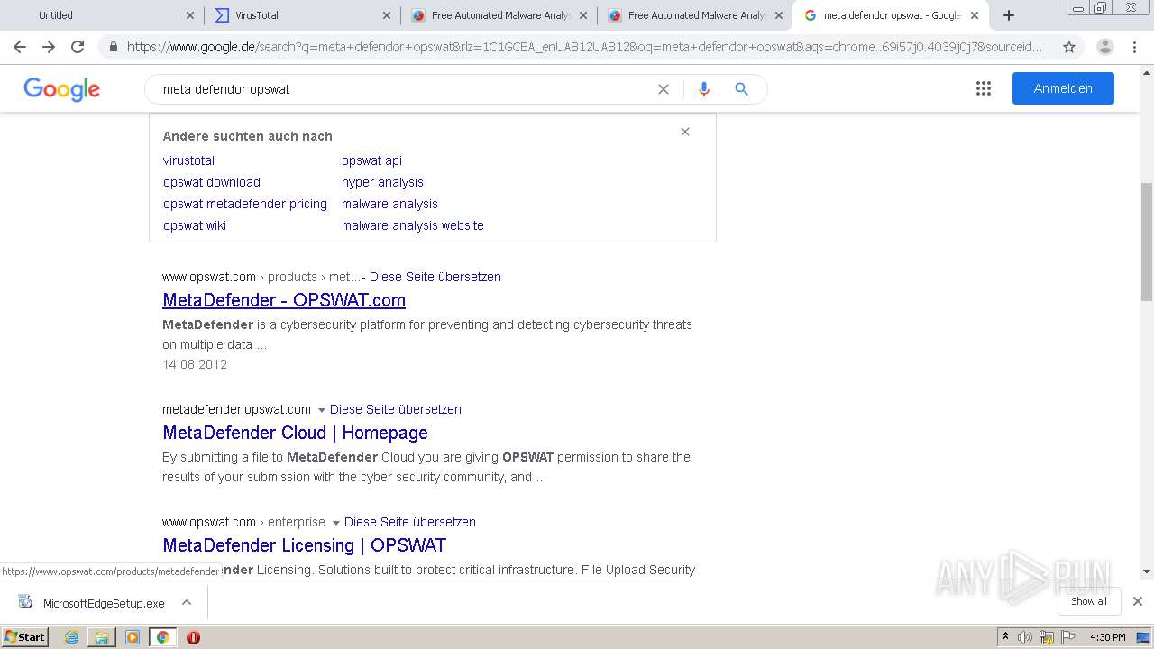Screen dimensions: 1154x649
Task: Switch to the second Free Automated Malware tab
Action: point(694,15)
